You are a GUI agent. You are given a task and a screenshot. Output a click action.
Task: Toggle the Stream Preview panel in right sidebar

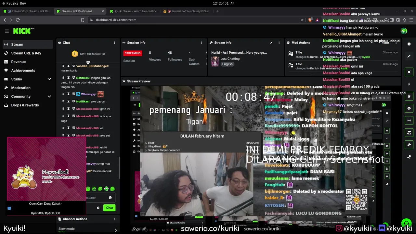409,72
